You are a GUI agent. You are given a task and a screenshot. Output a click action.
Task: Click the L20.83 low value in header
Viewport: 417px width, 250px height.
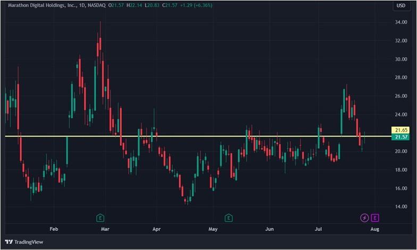click(152, 5)
